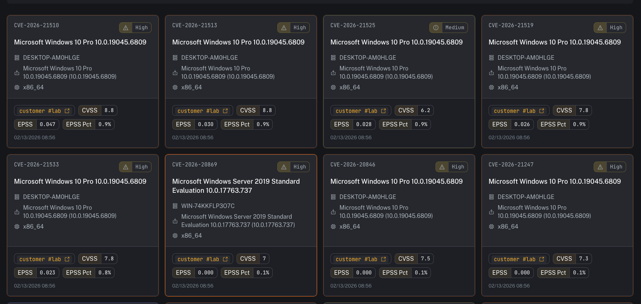Click the CVSS 7.5 badge on CVE-2026-20846

[x=414, y=259]
